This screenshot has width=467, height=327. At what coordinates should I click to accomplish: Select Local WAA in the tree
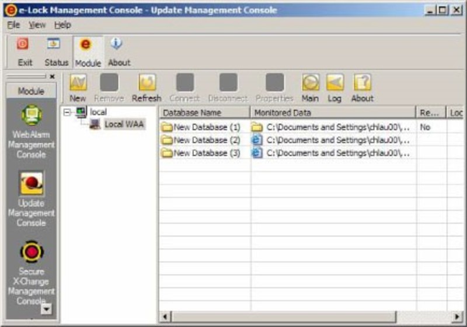pyautogui.click(x=124, y=124)
